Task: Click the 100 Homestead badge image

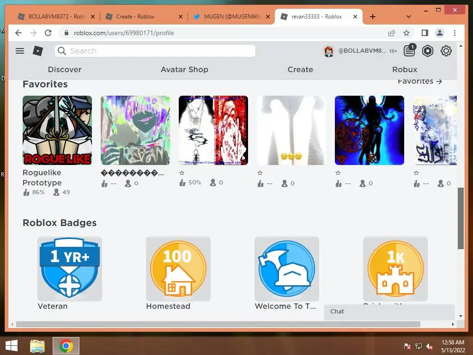Action: point(178,269)
